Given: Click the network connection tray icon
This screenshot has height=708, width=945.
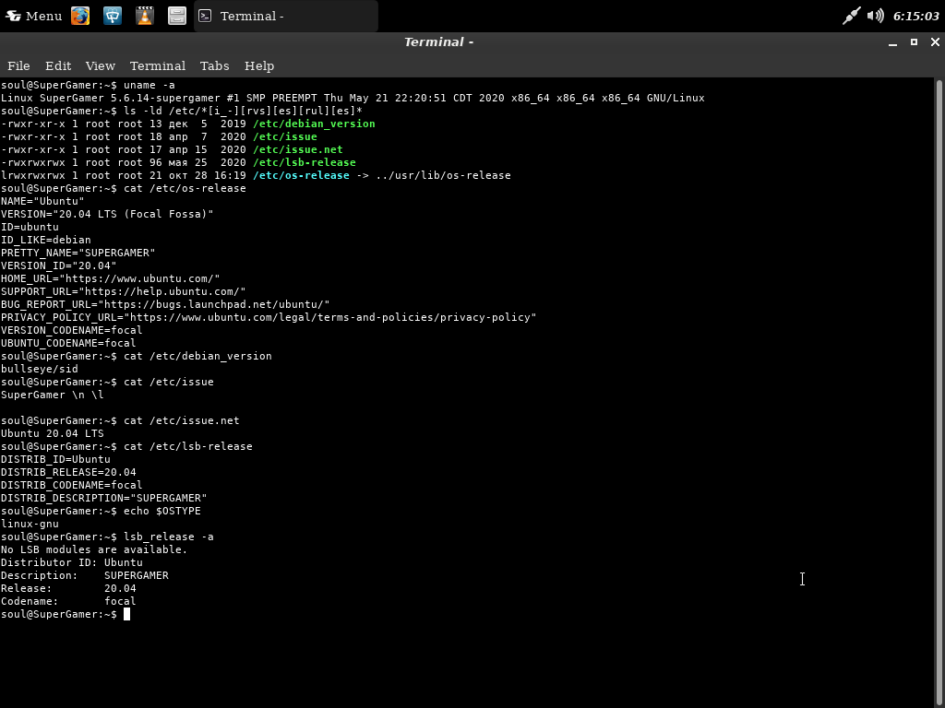Looking at the screenshot, I should 851,16.
